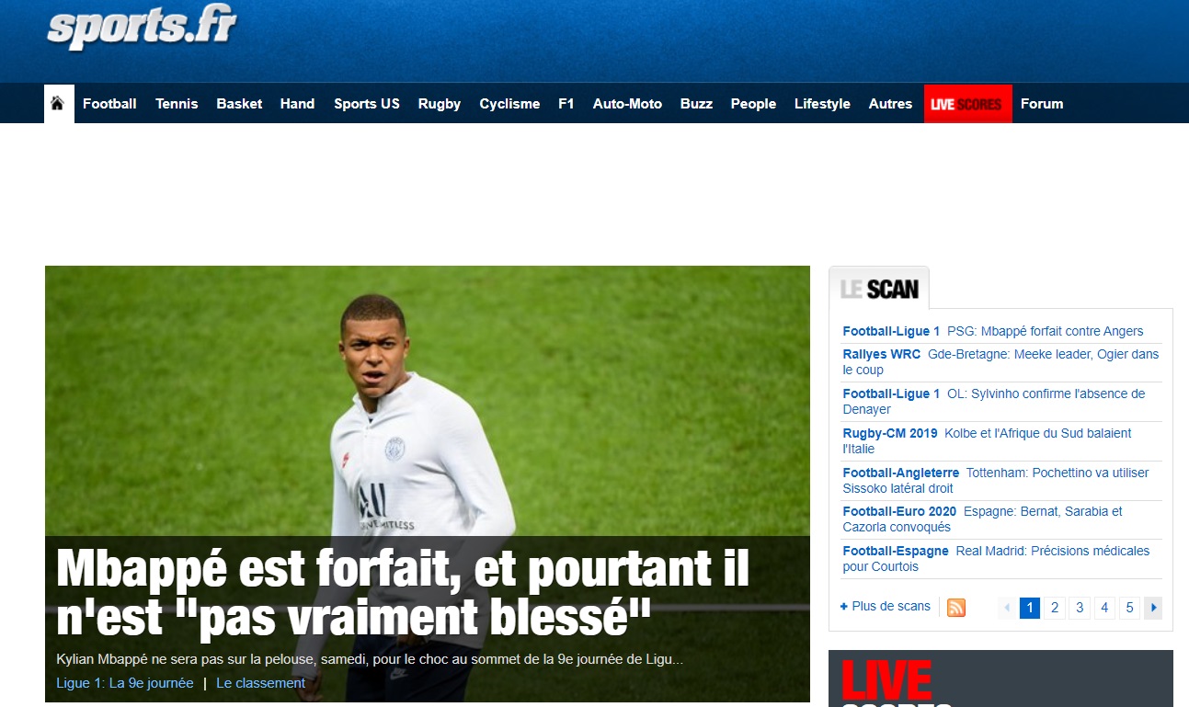Open the Auto-Moto section
This screenshot has width=1189, height=707.
click(x=627, y=104)
